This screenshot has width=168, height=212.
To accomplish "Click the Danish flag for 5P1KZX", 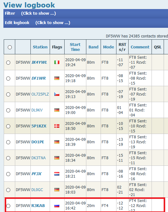I will [57, 126].
